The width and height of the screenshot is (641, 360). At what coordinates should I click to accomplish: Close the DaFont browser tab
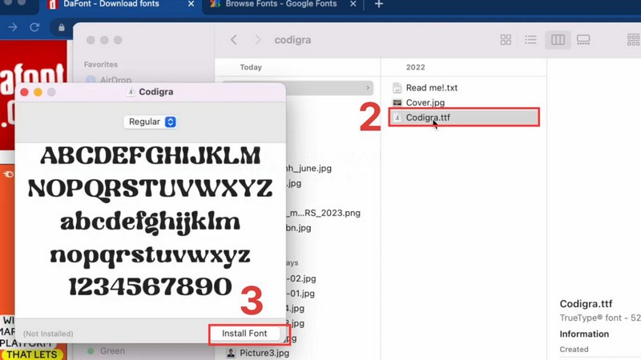pos(191,5)
